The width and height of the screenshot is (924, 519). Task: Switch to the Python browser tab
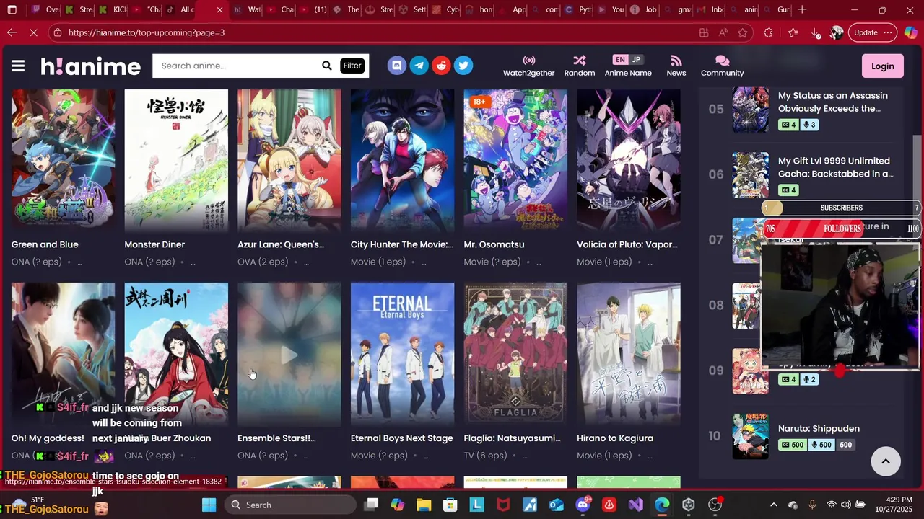pyautogui.click(x=577, y=10)
